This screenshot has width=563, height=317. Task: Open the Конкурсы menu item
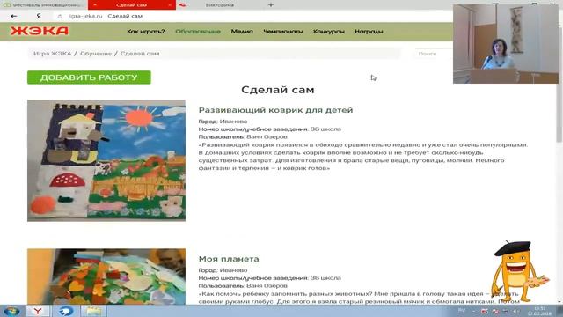click(328, 32)
